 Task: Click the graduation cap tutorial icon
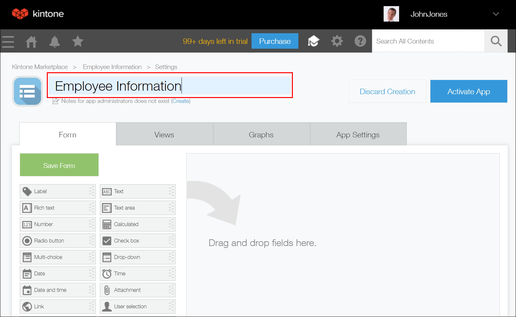click(313, 41)
